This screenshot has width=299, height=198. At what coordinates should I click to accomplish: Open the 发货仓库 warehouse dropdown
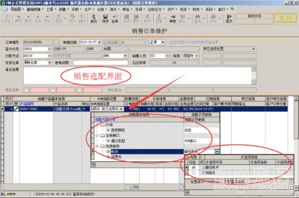(50, 62)
